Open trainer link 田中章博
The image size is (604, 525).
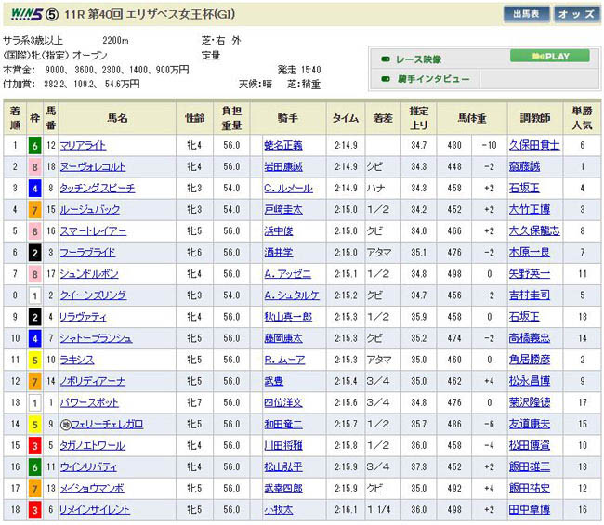click(532, 509)
